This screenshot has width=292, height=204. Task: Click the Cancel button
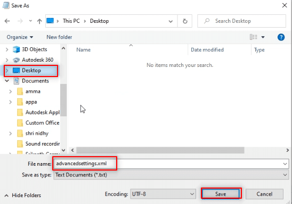[x=264, y=194]
